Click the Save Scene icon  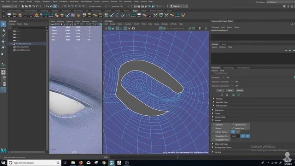[30, 6]
